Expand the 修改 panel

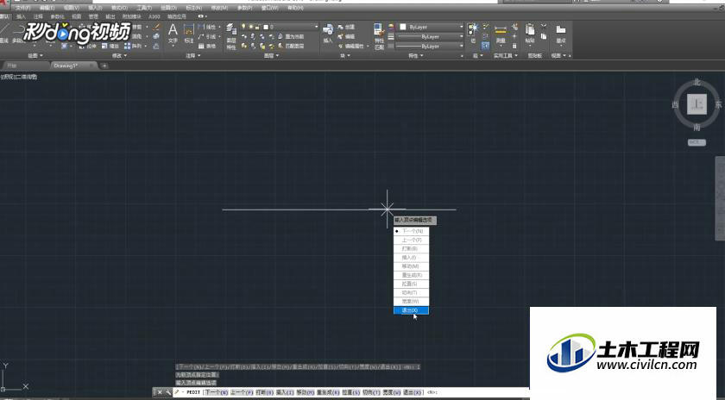119,56
